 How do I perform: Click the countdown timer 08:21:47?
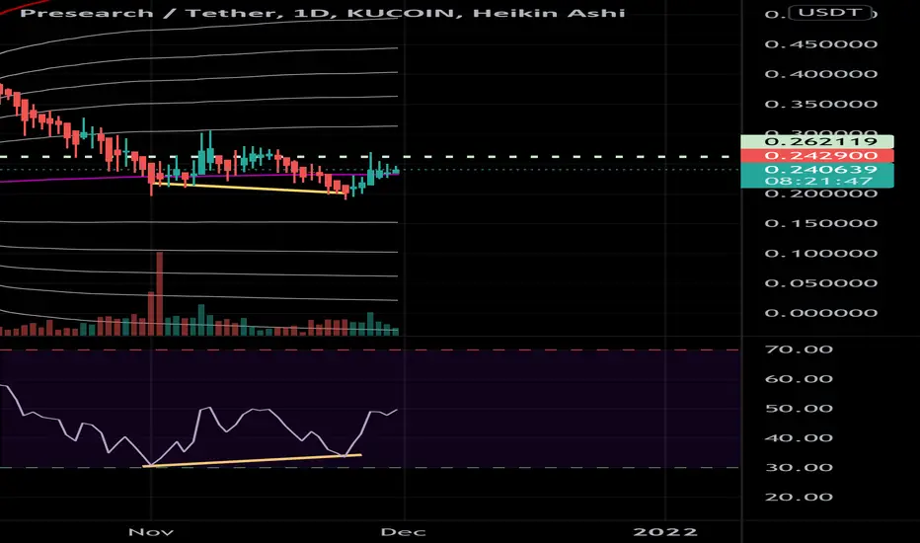[817, 181]
